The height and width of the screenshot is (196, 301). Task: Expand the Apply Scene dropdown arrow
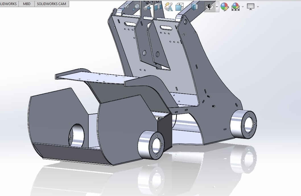(243, 7)
